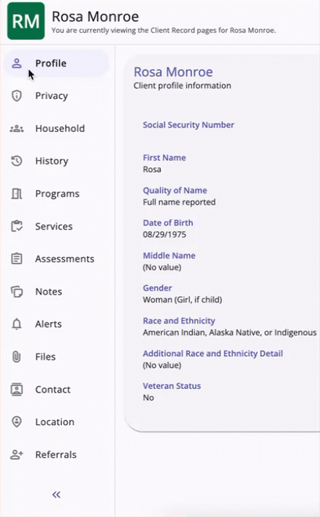
Task: Click the Household group icon
Action: click(x=16, y=128)
